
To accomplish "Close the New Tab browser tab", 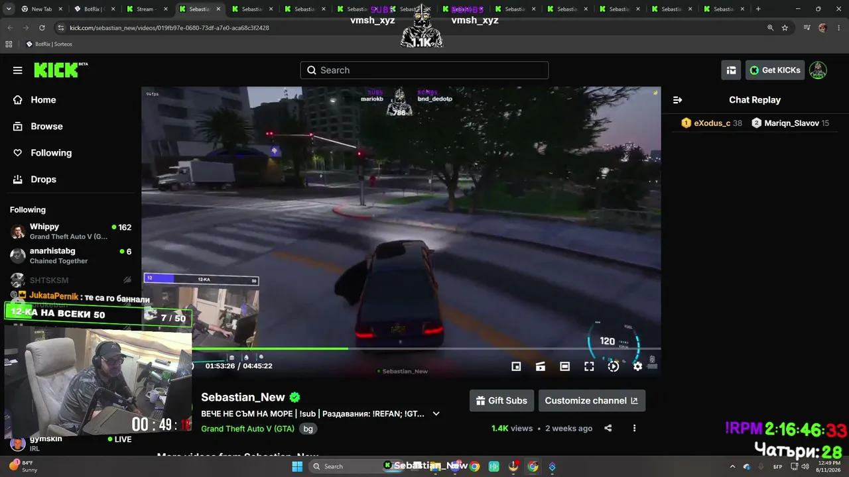I will 60,9.
